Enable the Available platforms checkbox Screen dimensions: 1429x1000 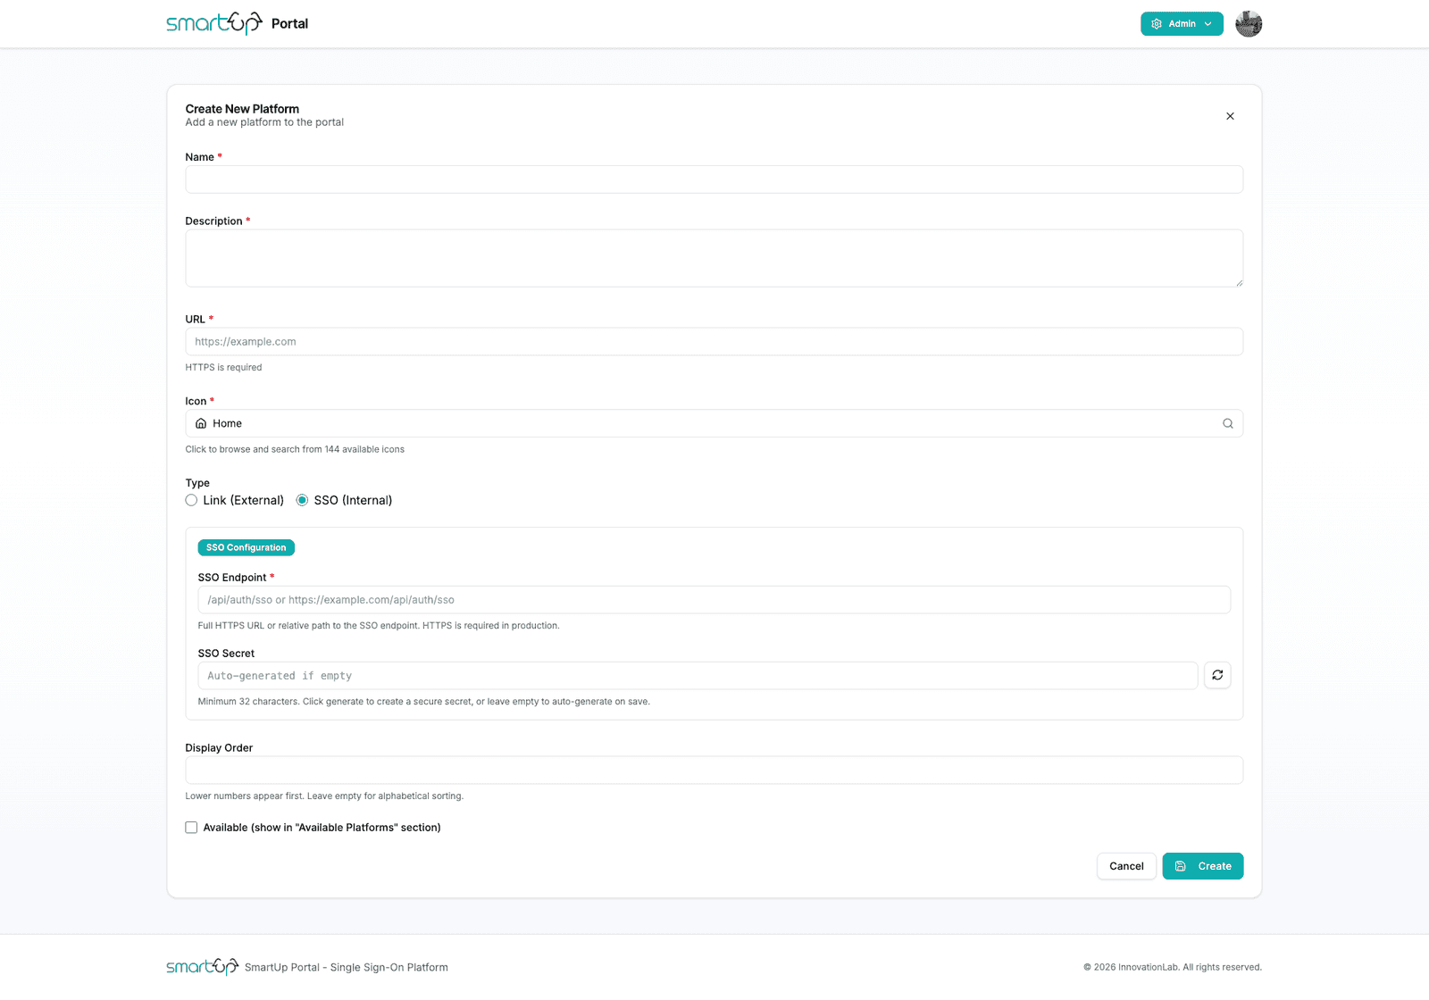191,828
